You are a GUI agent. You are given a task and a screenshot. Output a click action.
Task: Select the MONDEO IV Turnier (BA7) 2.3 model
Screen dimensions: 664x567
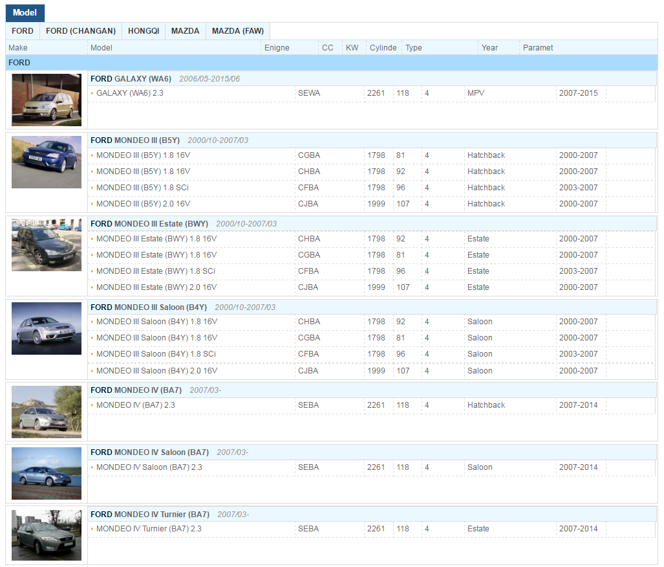[x=149, y=529]
